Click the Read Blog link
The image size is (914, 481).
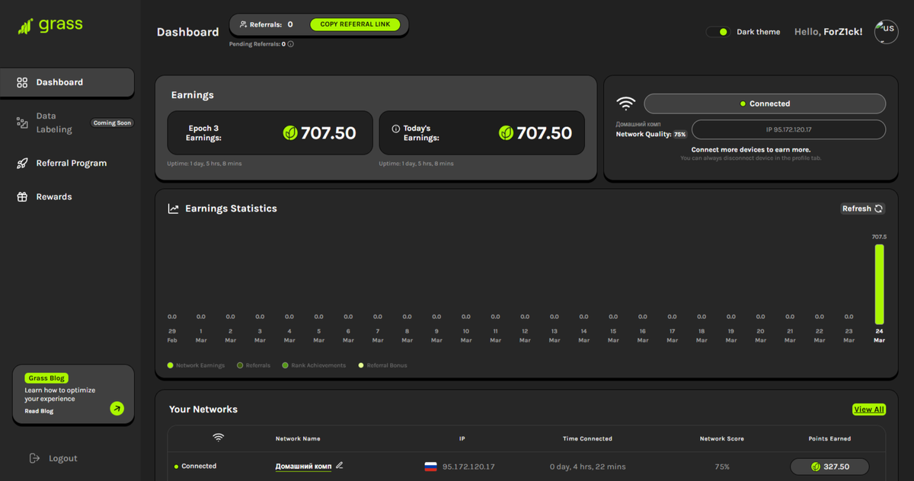(x=39, y=411)
